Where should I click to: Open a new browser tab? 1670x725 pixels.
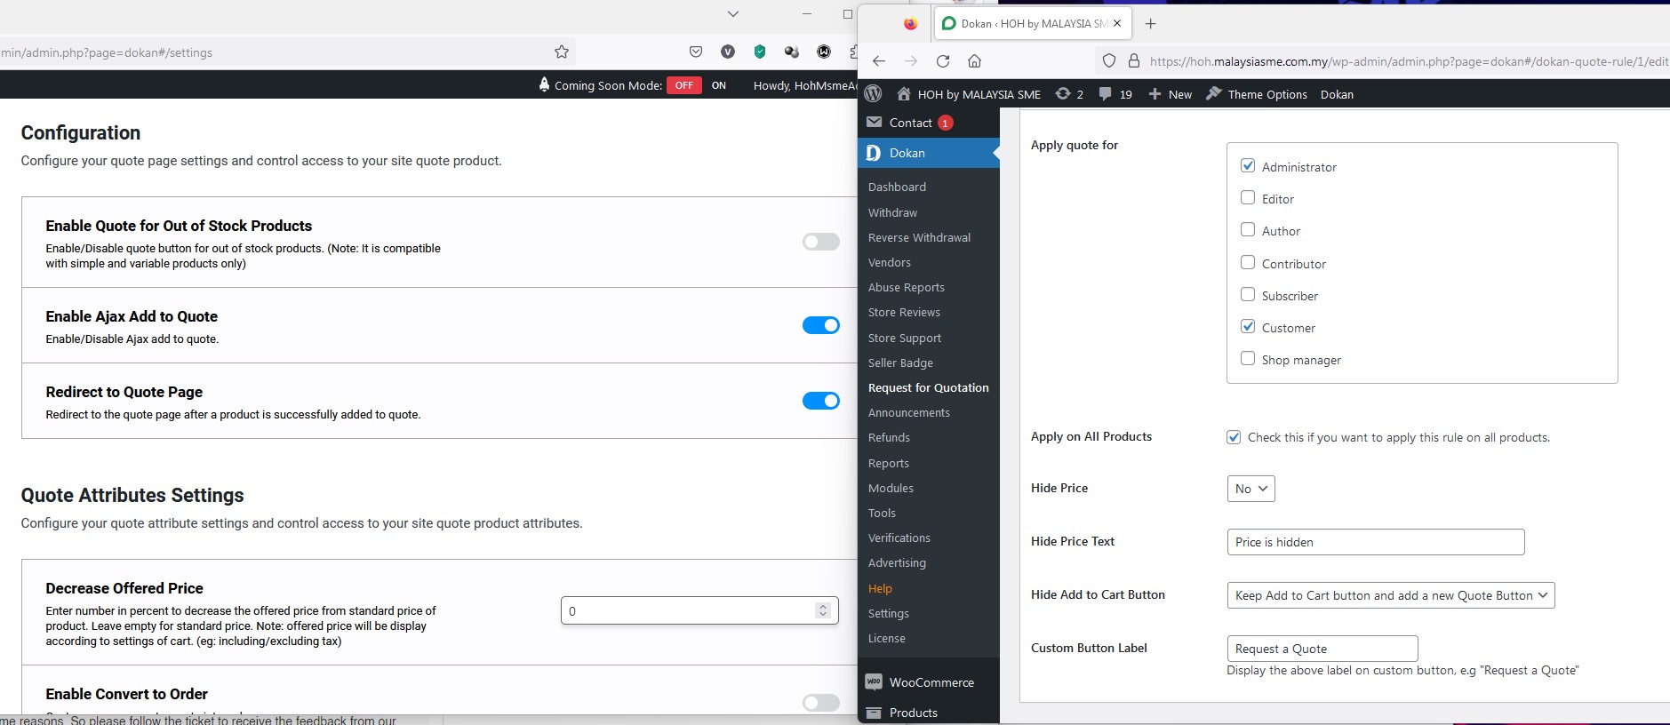(x=1150, y=24)
